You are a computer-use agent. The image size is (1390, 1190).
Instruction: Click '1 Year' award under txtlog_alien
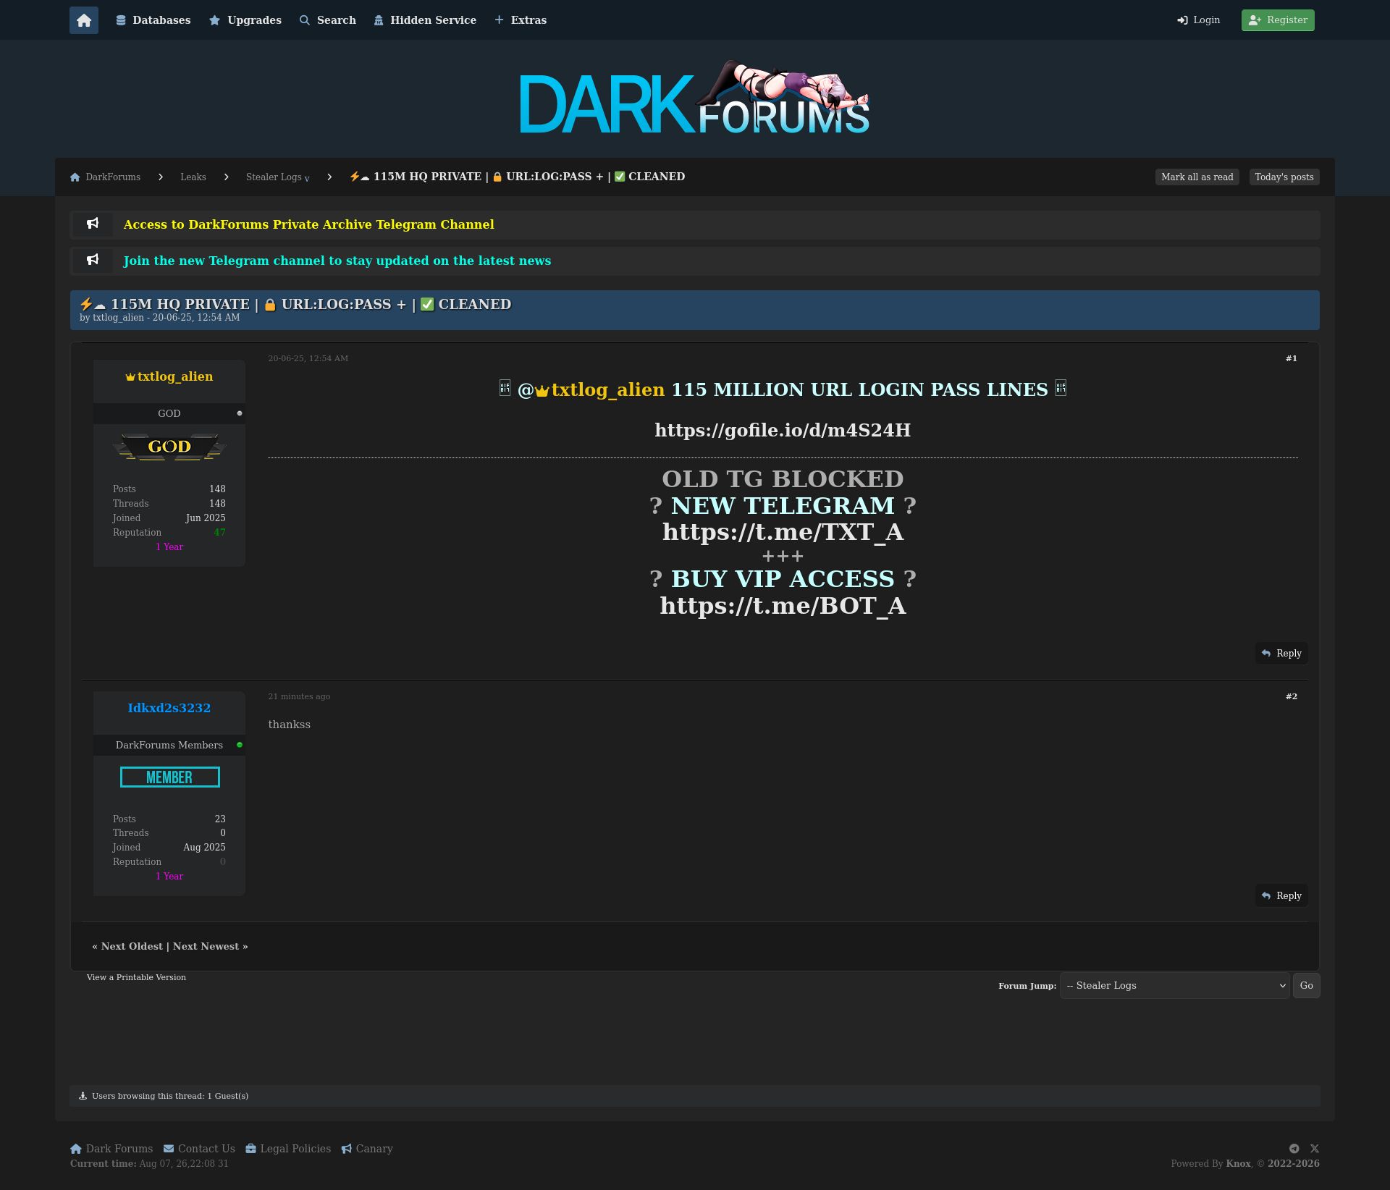coord(169,547)
